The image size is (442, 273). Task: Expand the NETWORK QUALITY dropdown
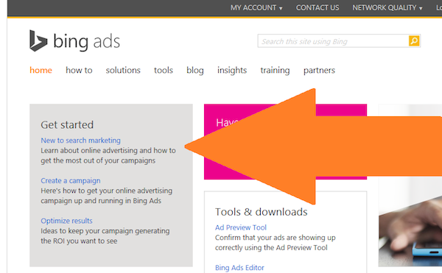[x=387, y=8]
